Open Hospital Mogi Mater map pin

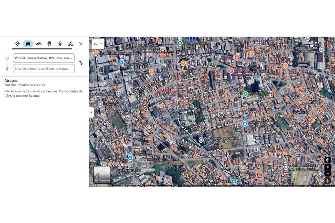point(231,71)
